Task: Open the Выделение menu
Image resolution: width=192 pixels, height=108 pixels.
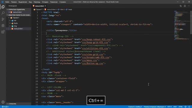Action: click(x=23, y=2)
